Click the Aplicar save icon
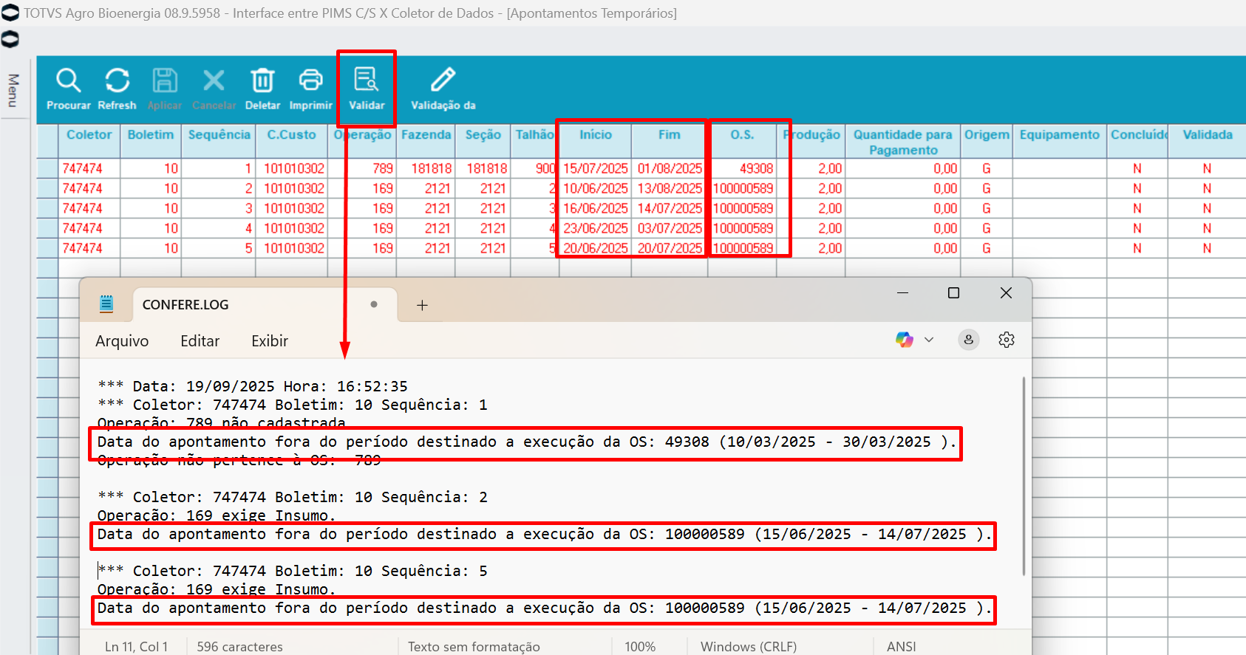Screen dimensions: 1246x655 pos(165,80)
